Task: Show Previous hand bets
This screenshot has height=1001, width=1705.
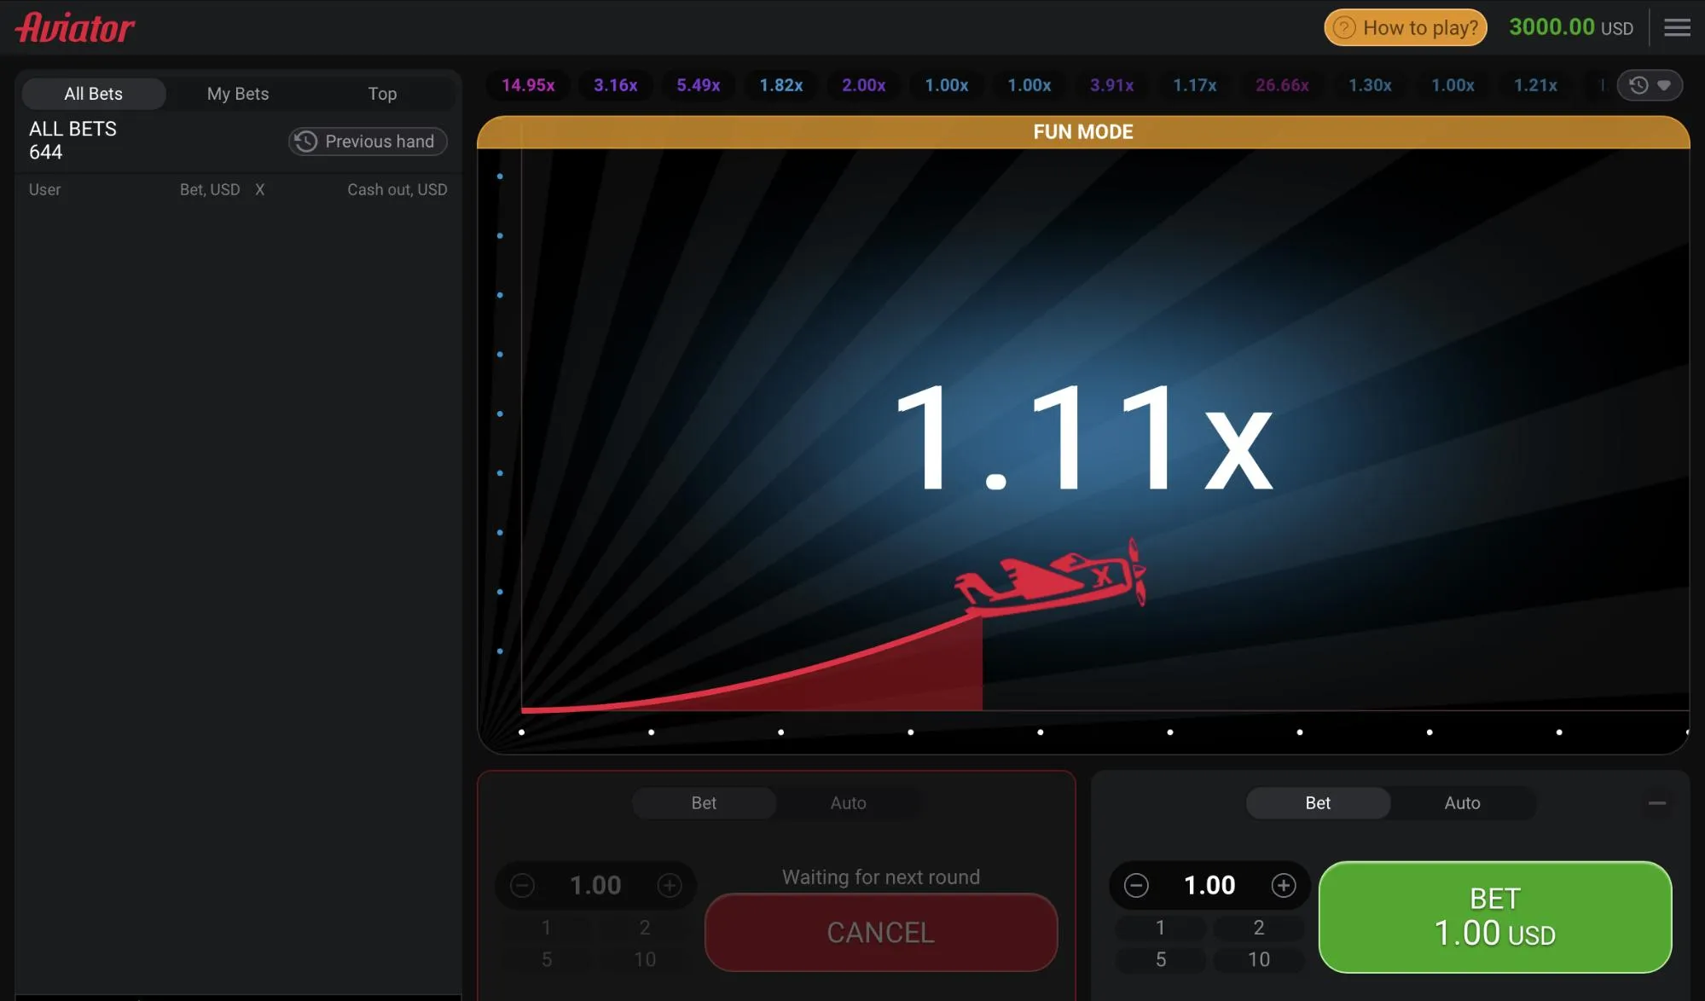Action: click(x=368, y=142)
